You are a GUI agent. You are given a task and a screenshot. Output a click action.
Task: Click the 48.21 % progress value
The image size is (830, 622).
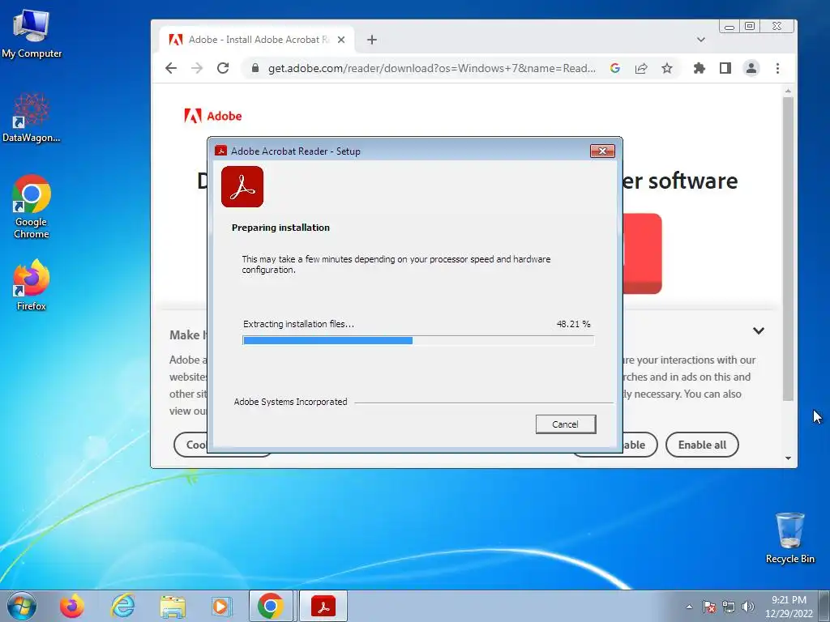tap(573, 324)
